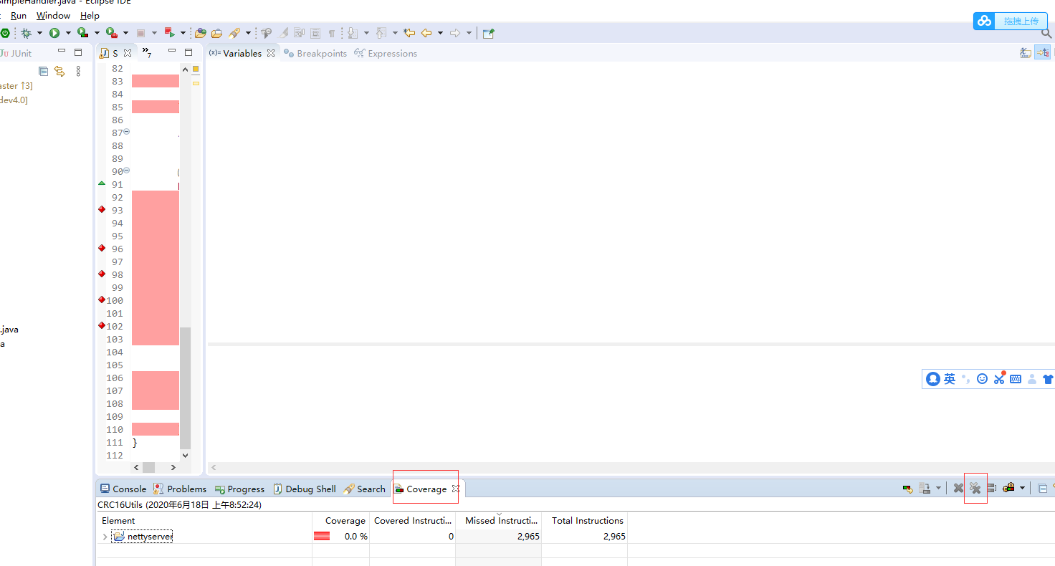Open coverage view settings dropdown arrow
The width and height of the screenshot is (1055, 566).
1022,488
